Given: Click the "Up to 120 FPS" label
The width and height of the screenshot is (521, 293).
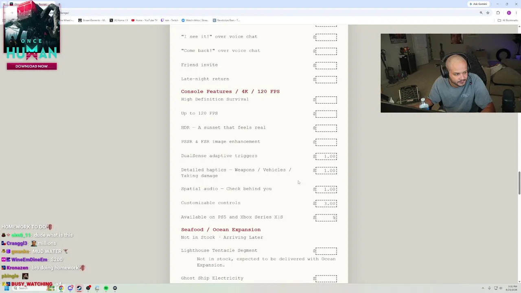Looking at the screenshot, I should coord(199,113).
